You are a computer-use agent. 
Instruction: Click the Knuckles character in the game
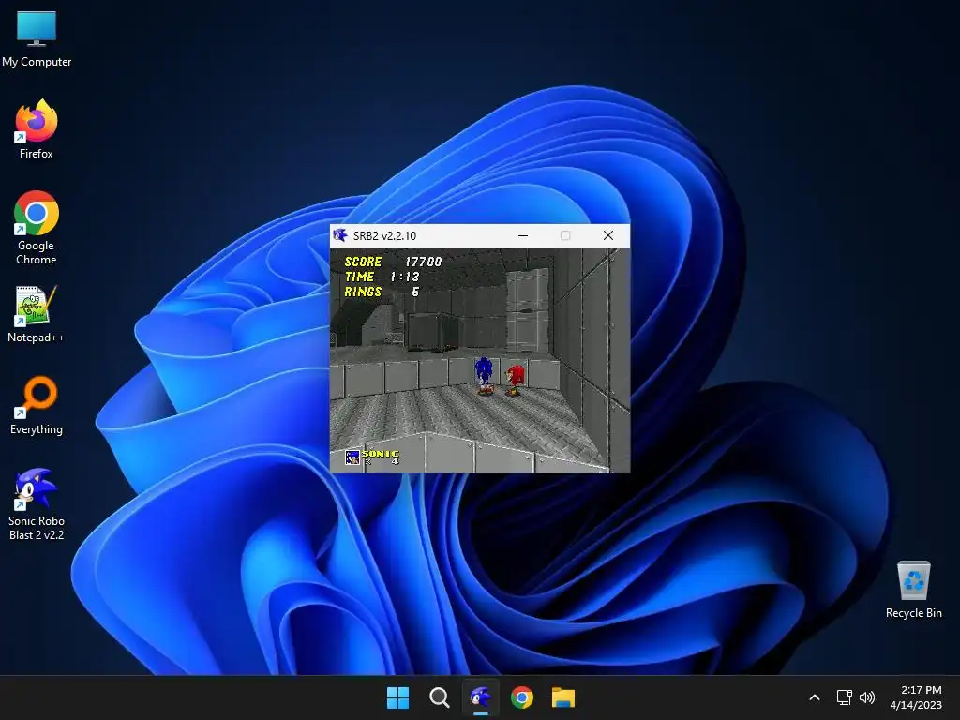pos(515,380)
